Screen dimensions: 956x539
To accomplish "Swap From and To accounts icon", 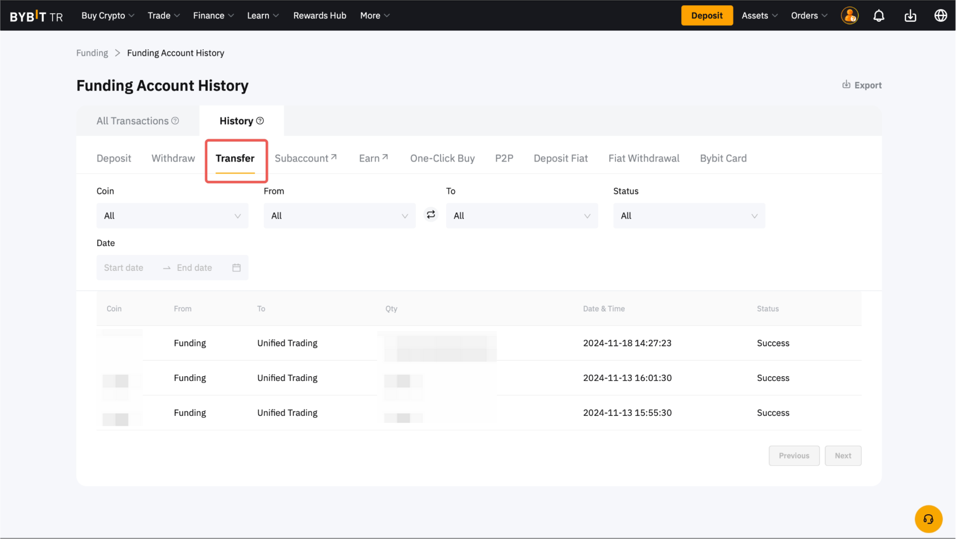I will [431, 215].
